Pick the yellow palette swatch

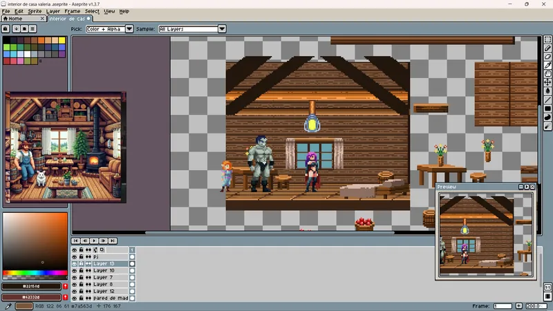(62, 40)
